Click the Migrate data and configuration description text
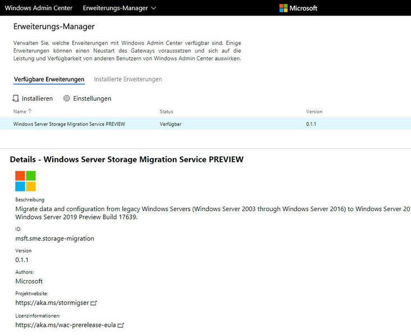 213,213
